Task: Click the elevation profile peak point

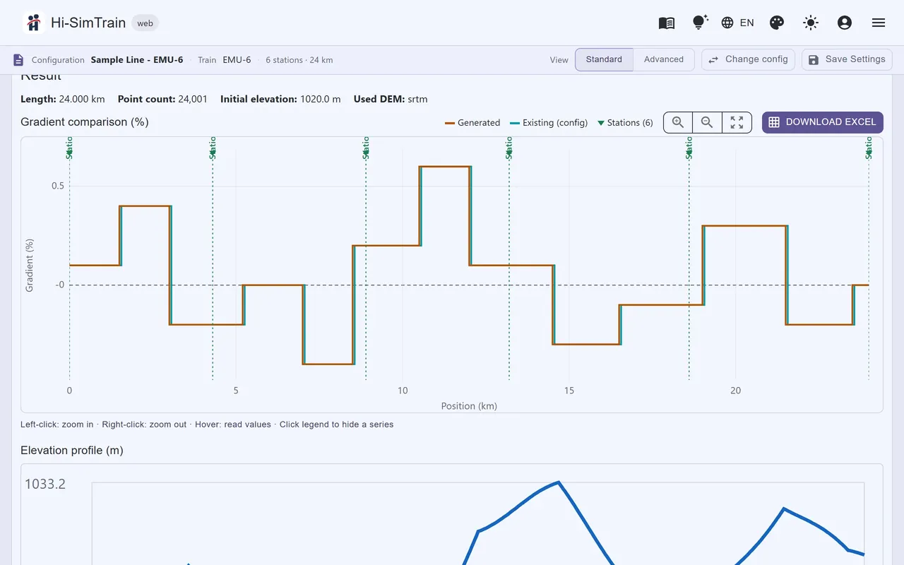Action: 559,482
